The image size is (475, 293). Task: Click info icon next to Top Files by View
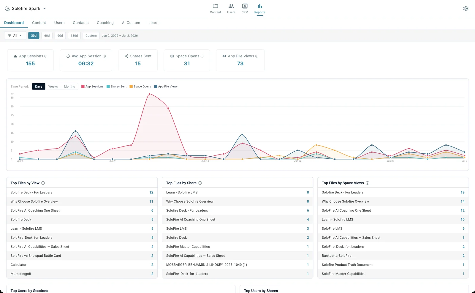point(43,183)
